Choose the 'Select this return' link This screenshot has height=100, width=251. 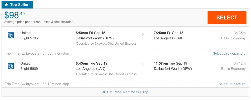[232, 84]
